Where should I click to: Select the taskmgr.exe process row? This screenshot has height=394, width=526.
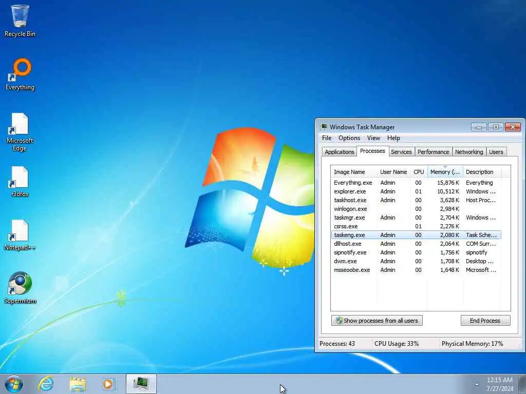(416, 218)
